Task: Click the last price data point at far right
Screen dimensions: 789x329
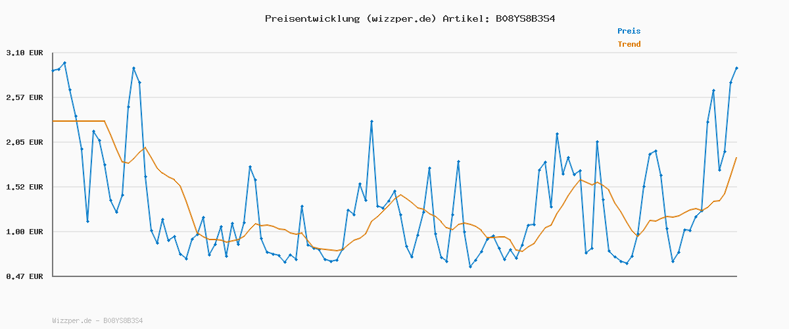Action: 736,68
